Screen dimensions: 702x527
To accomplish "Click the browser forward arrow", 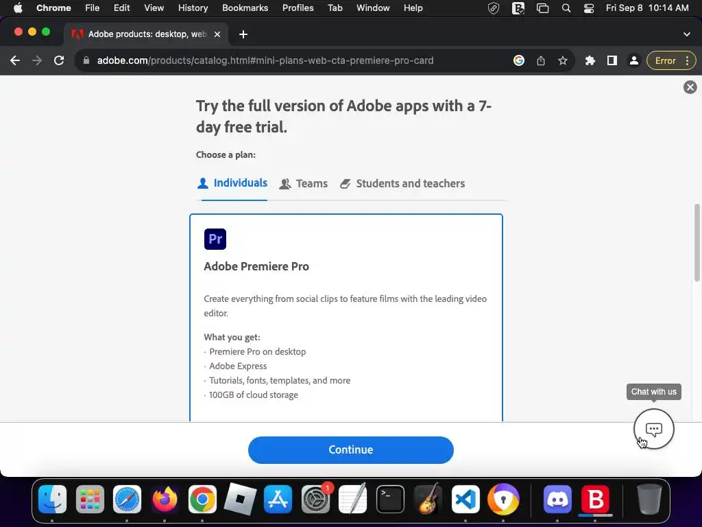I will coord(37,60).
